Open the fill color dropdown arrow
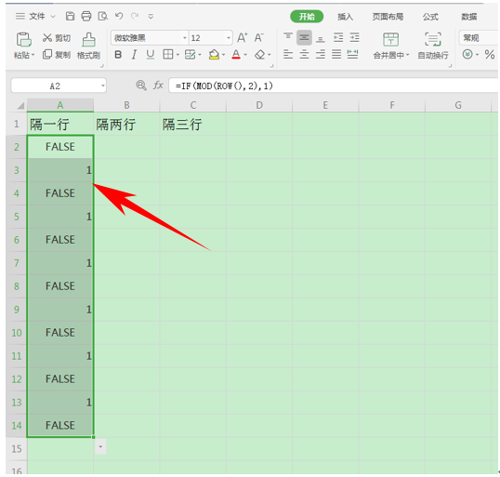The image size is (500, 477). (224, 55)
